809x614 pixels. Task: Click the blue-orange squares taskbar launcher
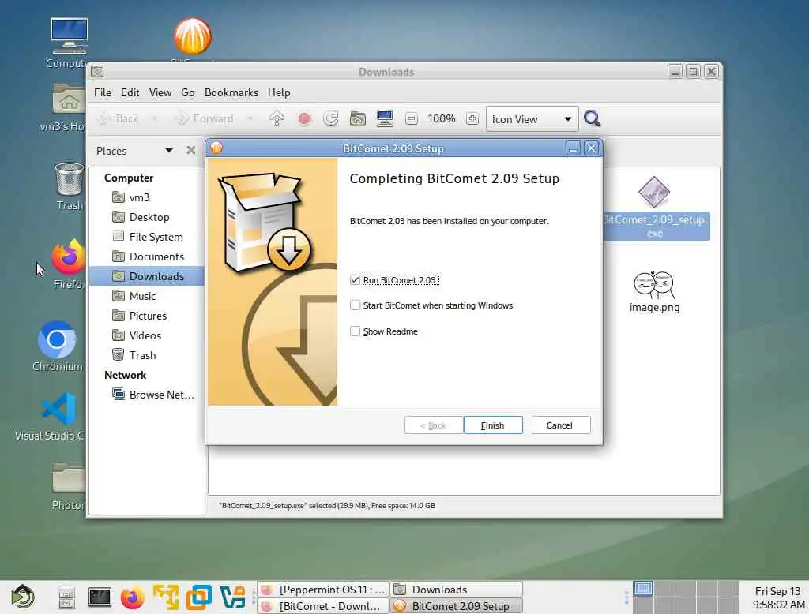pos(199,597)
